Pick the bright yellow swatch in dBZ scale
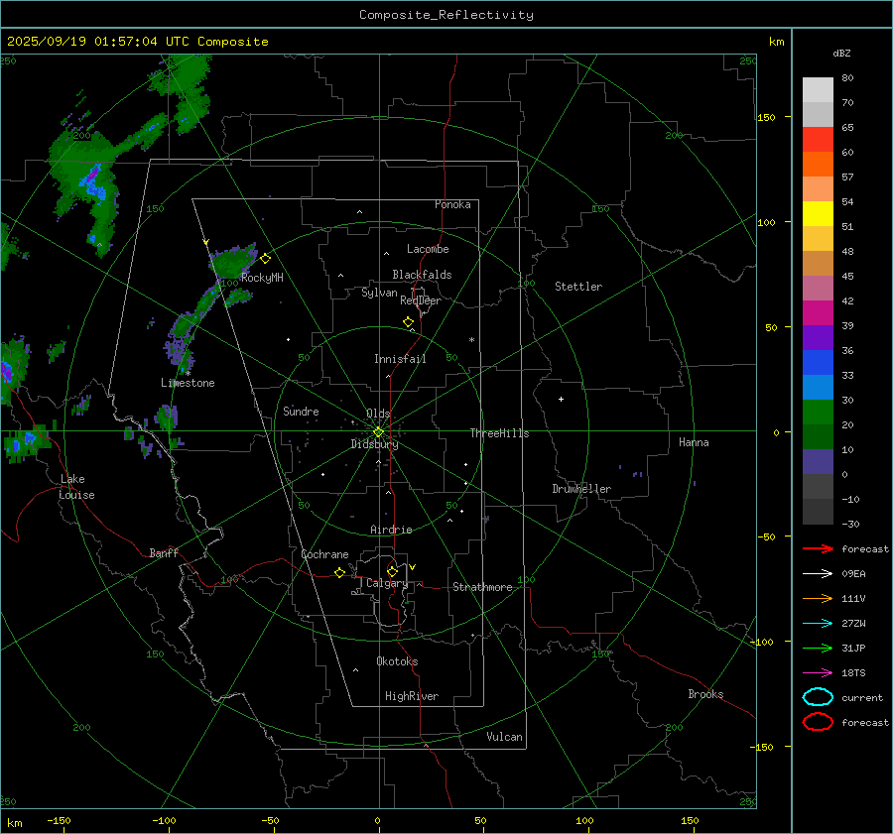 coord(818,213)
